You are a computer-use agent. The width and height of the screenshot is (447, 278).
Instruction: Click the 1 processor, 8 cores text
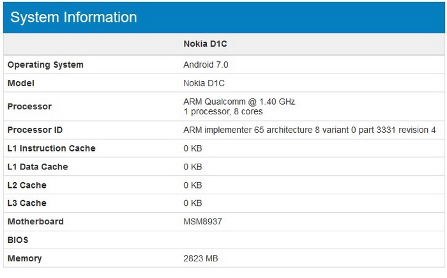pos(223,111)
